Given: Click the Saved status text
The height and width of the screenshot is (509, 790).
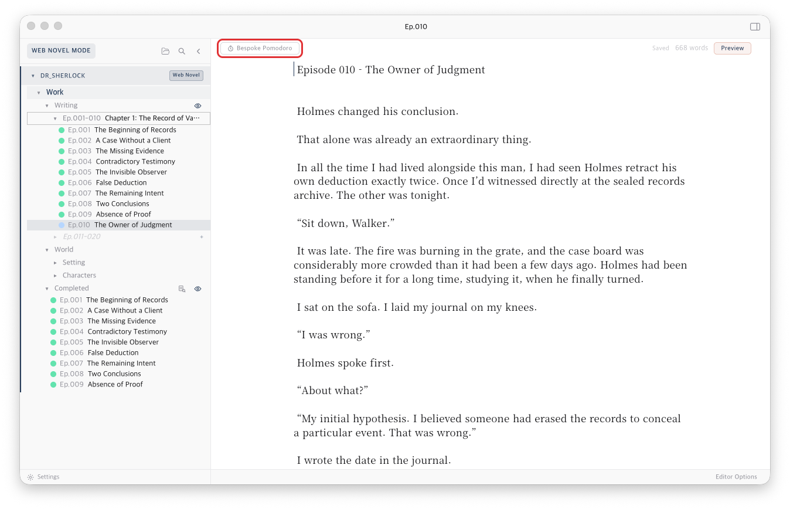Looking at the screenshot, I should point(660,48).
